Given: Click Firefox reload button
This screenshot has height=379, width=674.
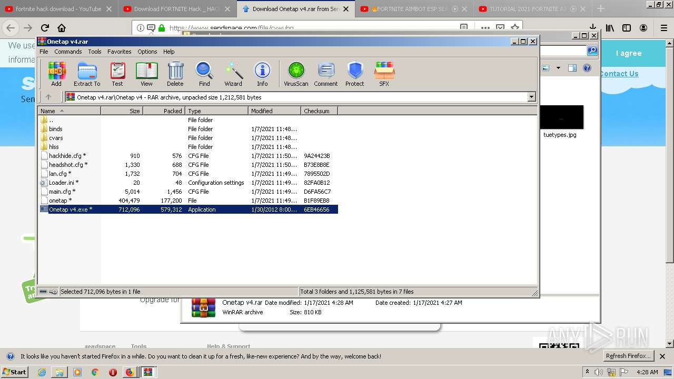Looking at the screenshot, I should 45,28.
